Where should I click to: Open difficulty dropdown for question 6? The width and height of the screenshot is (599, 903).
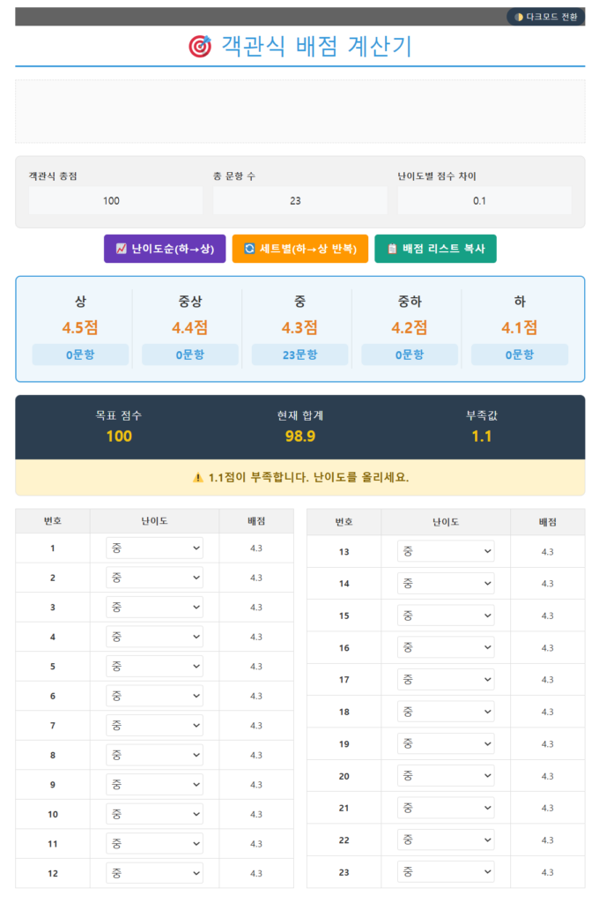tap(154, 696)
